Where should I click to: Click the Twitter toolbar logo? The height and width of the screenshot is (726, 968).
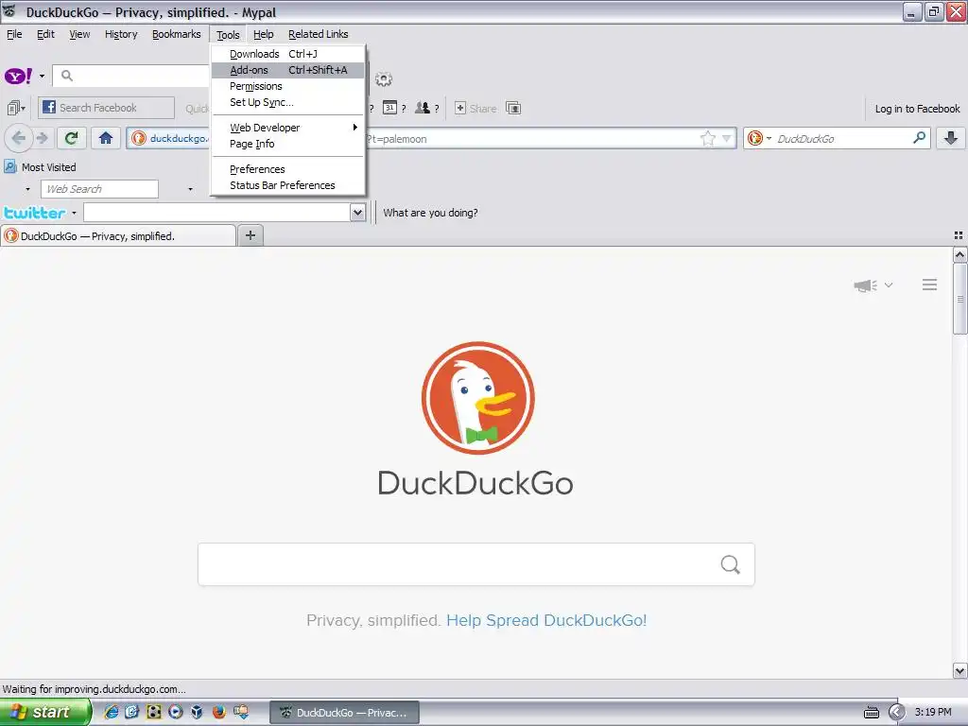tap(35, 213)
